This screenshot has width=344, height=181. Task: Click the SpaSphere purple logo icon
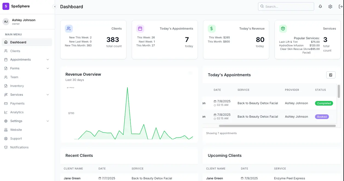tap(6, 6)
